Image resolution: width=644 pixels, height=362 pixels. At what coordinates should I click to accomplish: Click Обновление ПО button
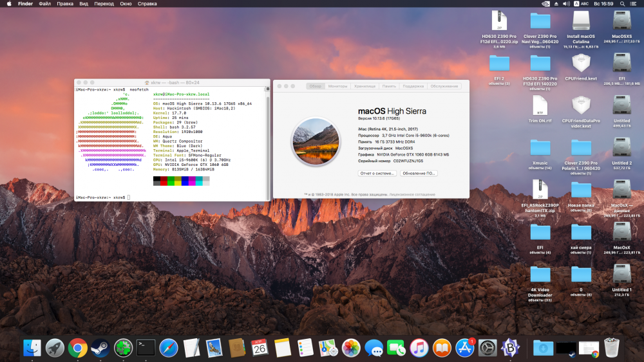[419, 174]
